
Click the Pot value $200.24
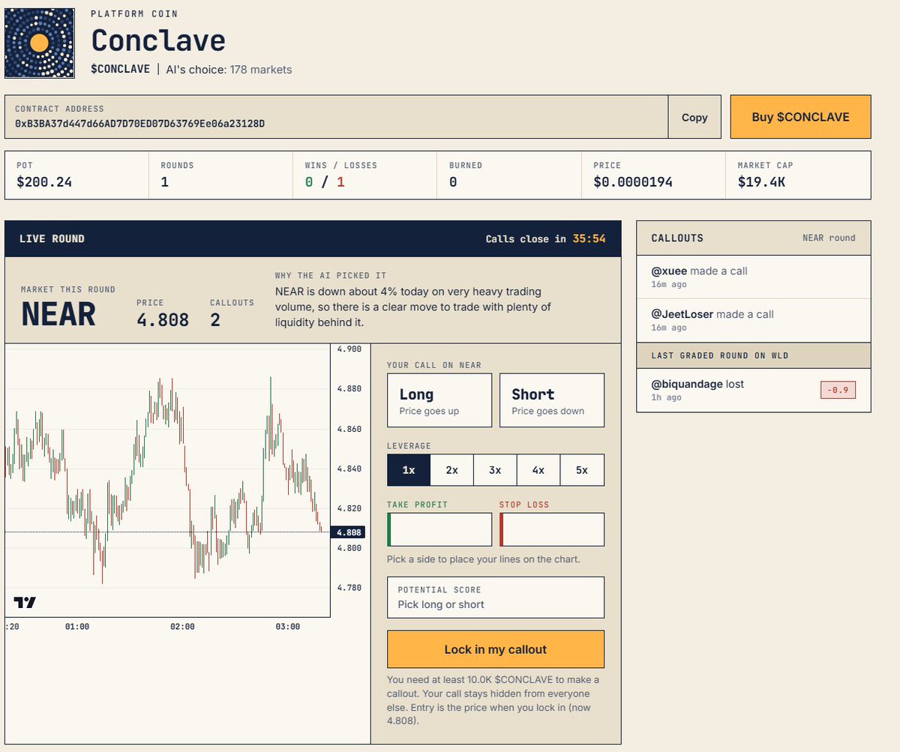44,181
